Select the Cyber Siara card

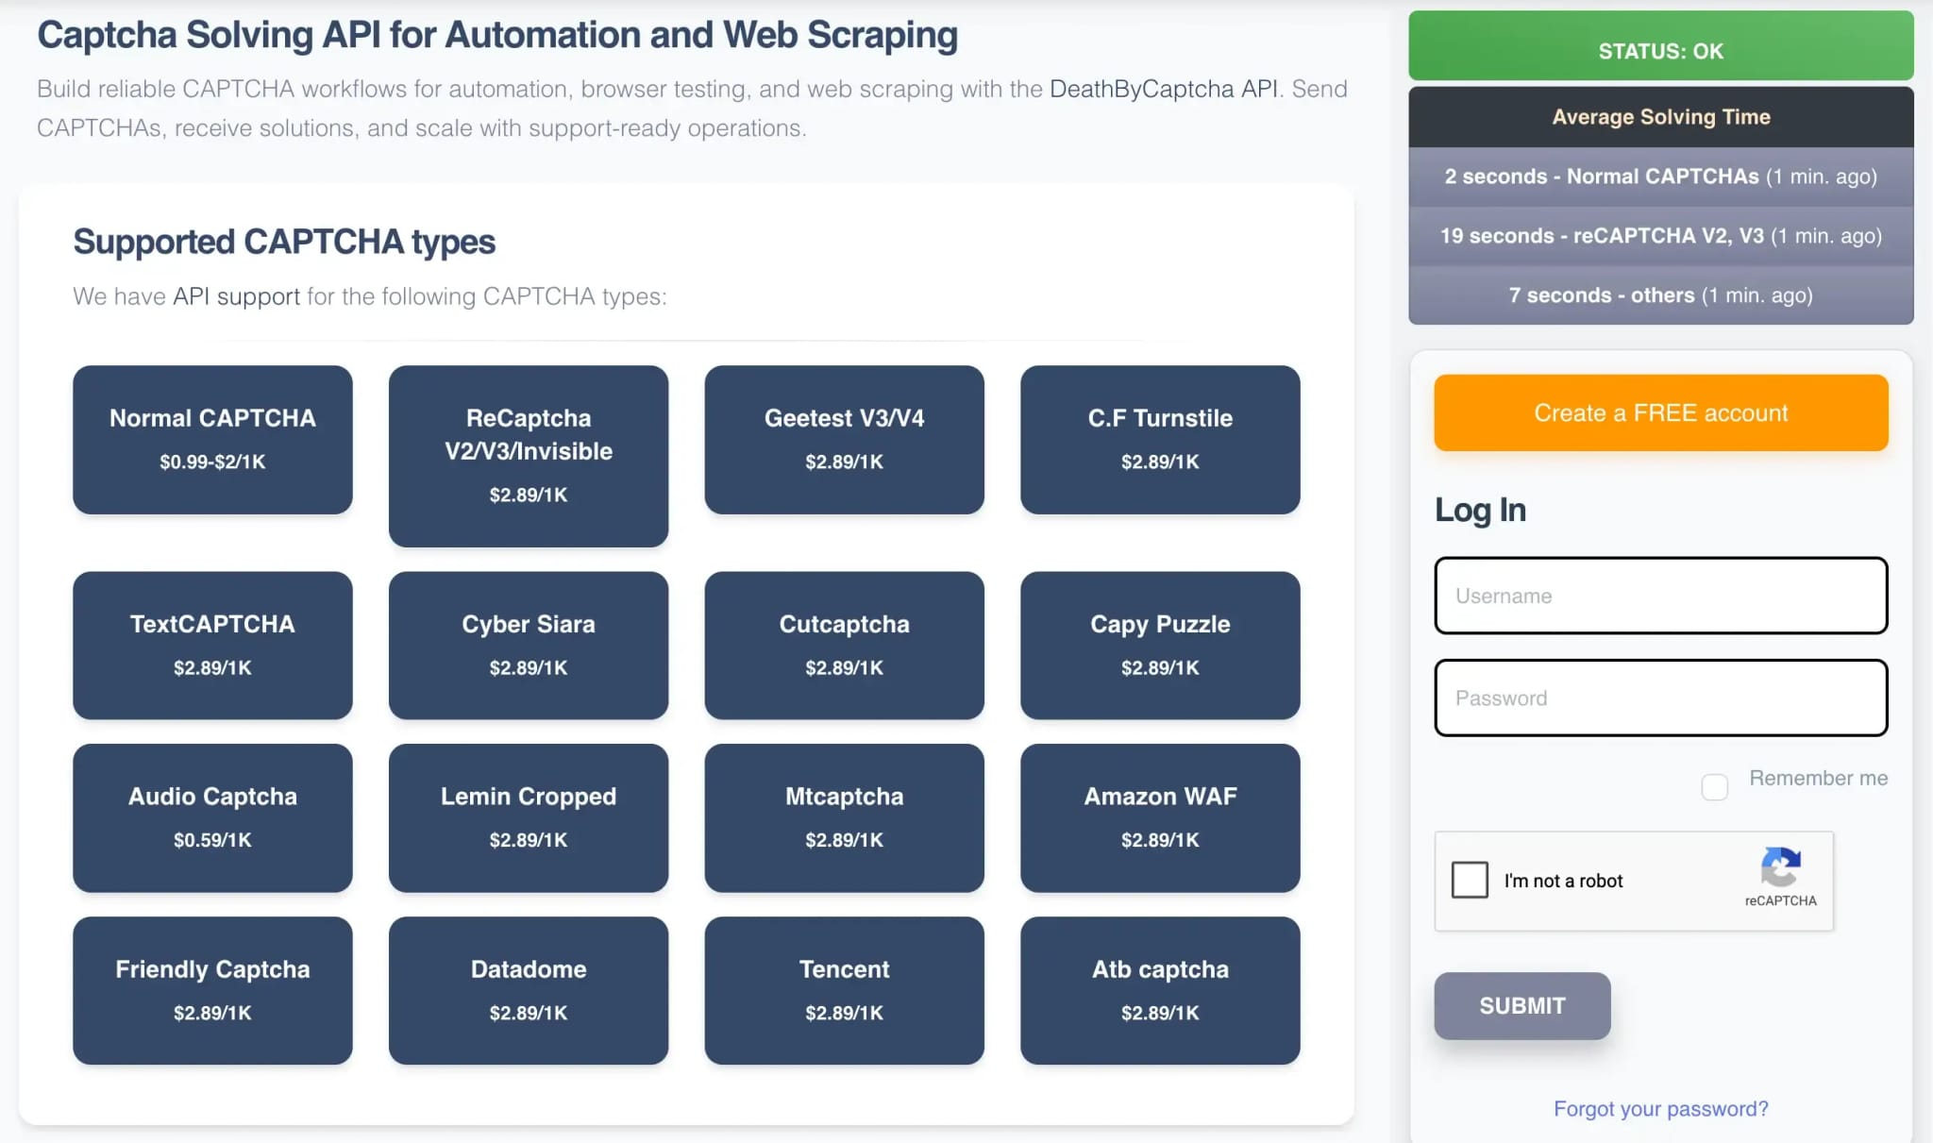529,646
